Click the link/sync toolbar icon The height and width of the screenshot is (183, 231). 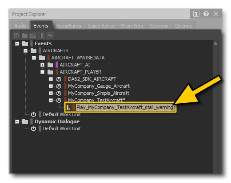(x=50, y=35)
